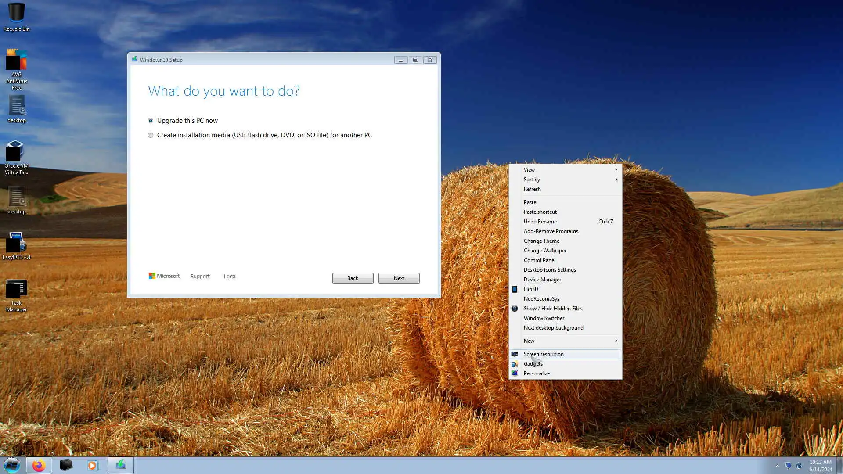Open the media player taskbar icon
The width and height of the screenshot is (843, 474).
93,465
